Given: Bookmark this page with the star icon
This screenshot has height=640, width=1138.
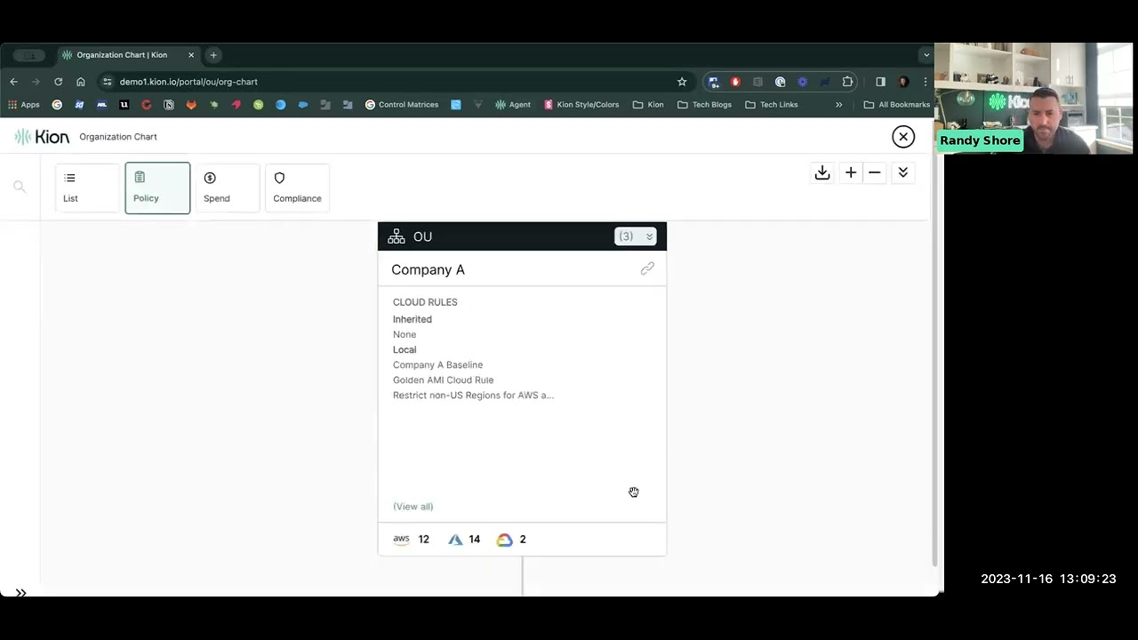Looking at the screenshot, I should [682, 82].
